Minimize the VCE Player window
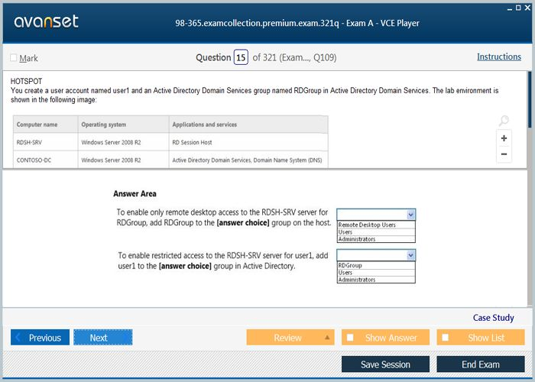 coord(510,8)
